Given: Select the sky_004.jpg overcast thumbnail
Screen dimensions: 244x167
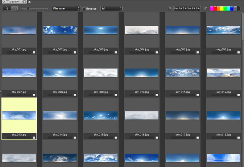Looking at the screenshot, I should 142,30.
